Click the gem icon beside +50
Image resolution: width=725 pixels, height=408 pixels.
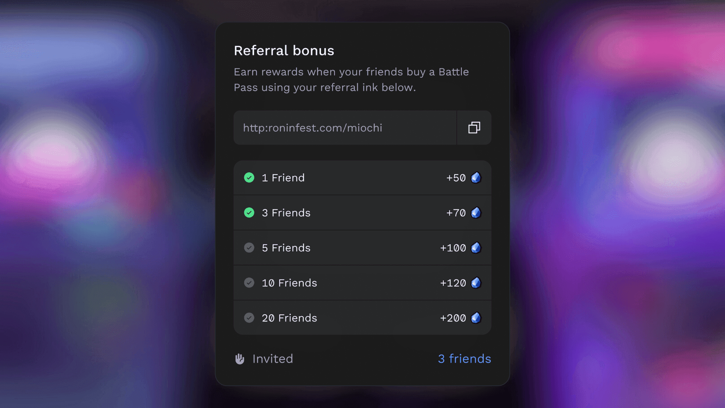[476, 178]
